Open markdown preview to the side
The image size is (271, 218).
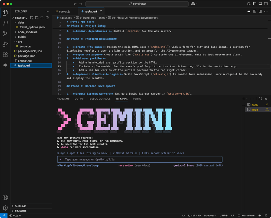click(254, 12)
